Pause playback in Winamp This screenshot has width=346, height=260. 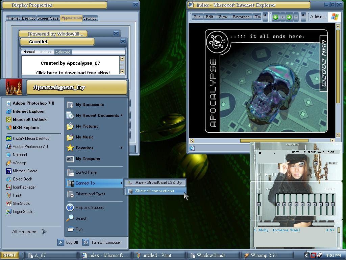point(274,175)
